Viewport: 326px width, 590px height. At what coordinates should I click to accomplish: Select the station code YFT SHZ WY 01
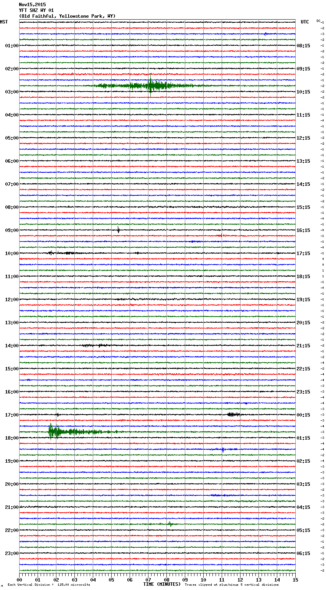click(x=36, y=10)
